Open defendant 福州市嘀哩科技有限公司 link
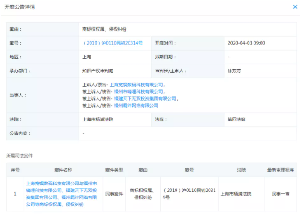This screenshot has height=217, width=300. [x=138, y=92]
